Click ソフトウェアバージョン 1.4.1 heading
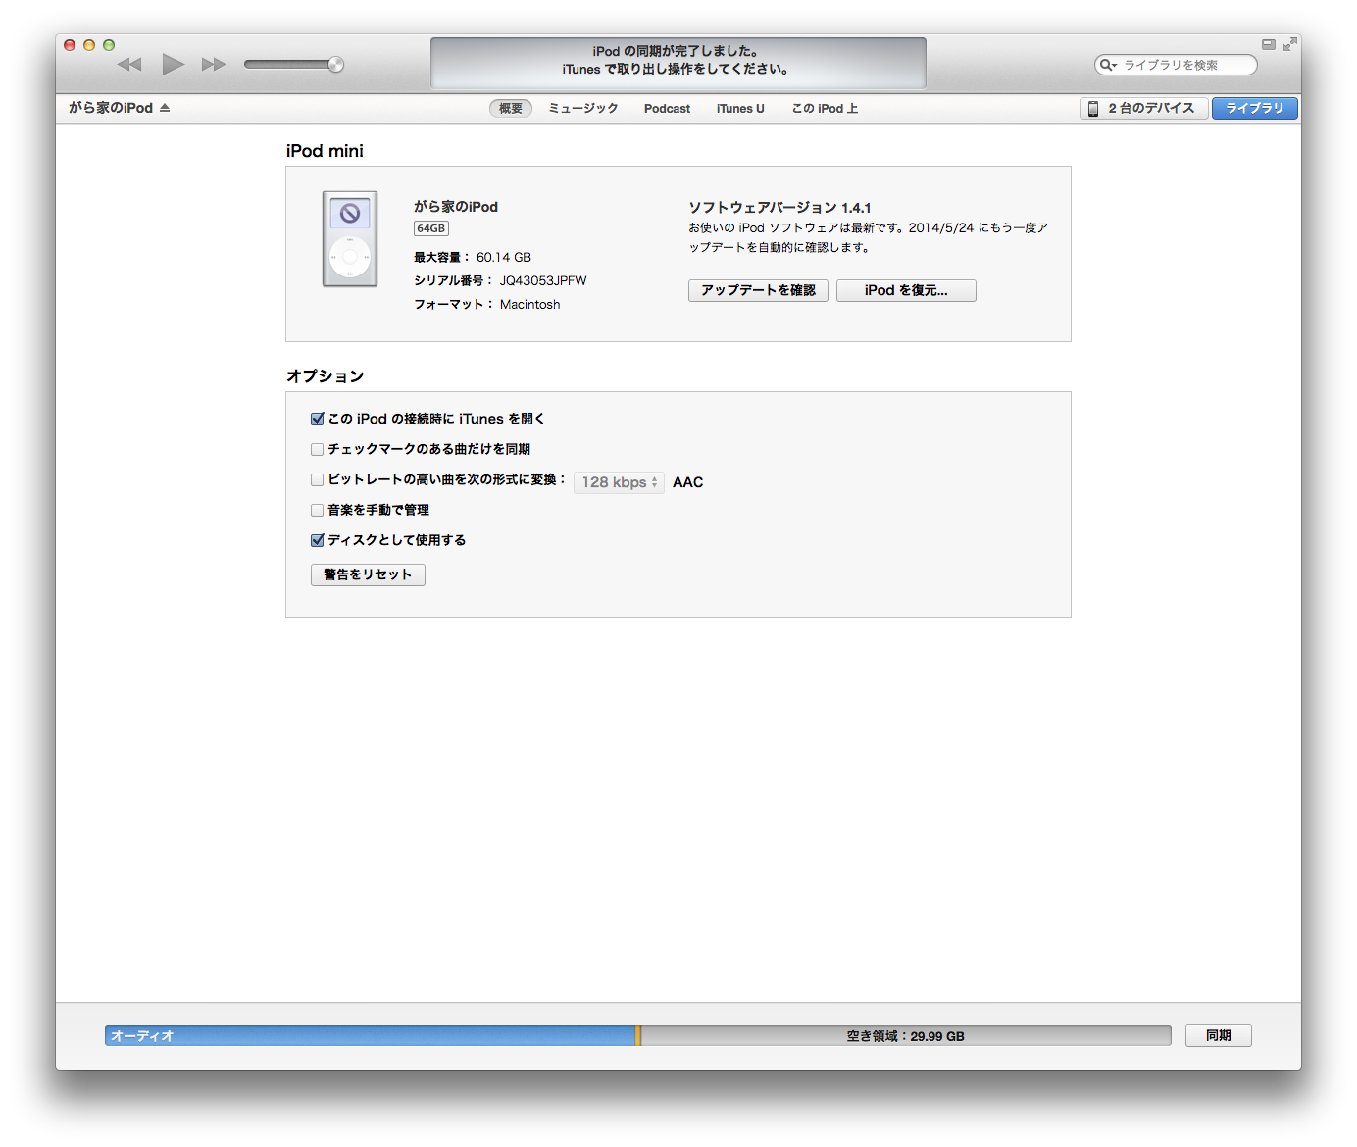The height and width of the screenshot is (1147, 1357). (x=779, y=207)
